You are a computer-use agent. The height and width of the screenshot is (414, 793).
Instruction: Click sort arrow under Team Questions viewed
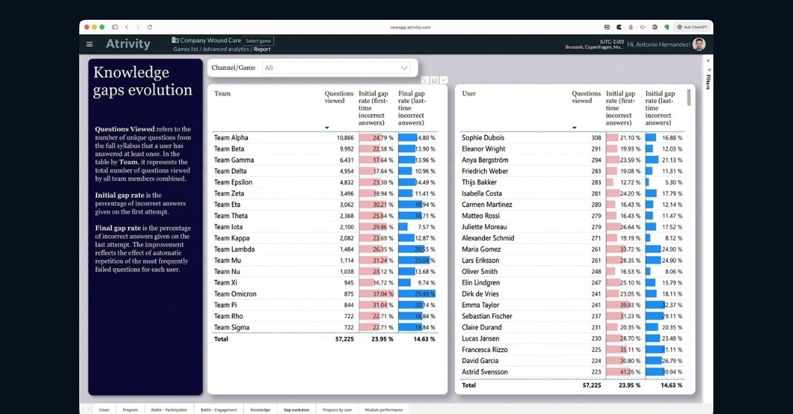(326, 127)
